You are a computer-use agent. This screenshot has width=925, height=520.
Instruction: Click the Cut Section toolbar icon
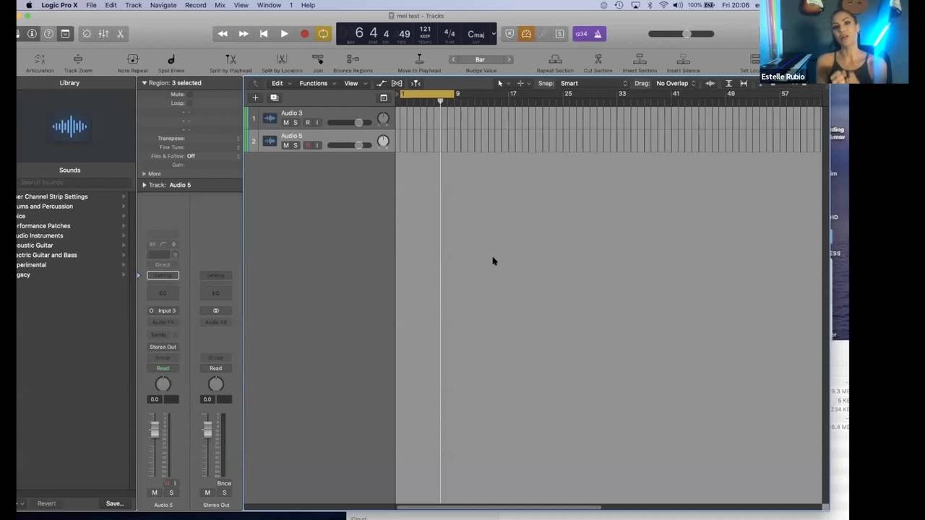click(x=598, y=63)
